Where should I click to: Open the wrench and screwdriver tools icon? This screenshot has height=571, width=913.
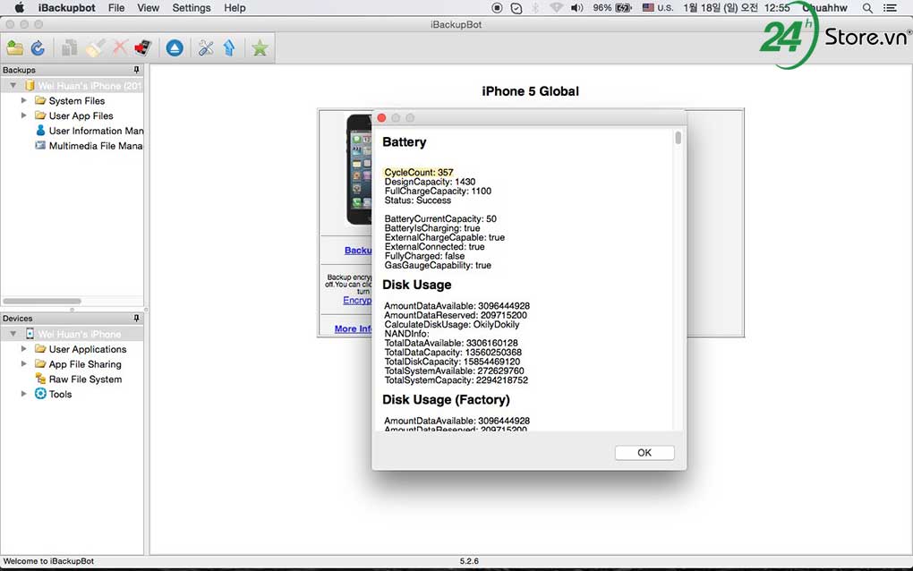[x=206, y=48]
